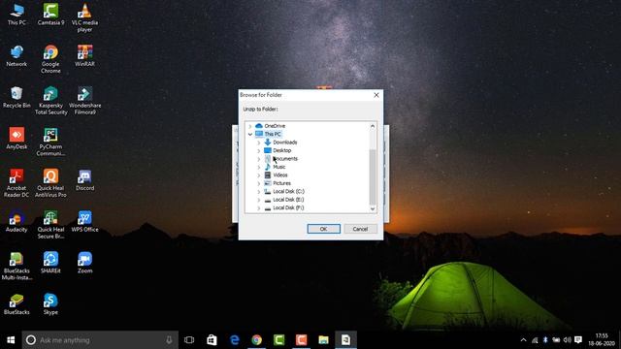Open Microsoft Store from taskbar
Screen dimensions: 621x349
[212, 340]
